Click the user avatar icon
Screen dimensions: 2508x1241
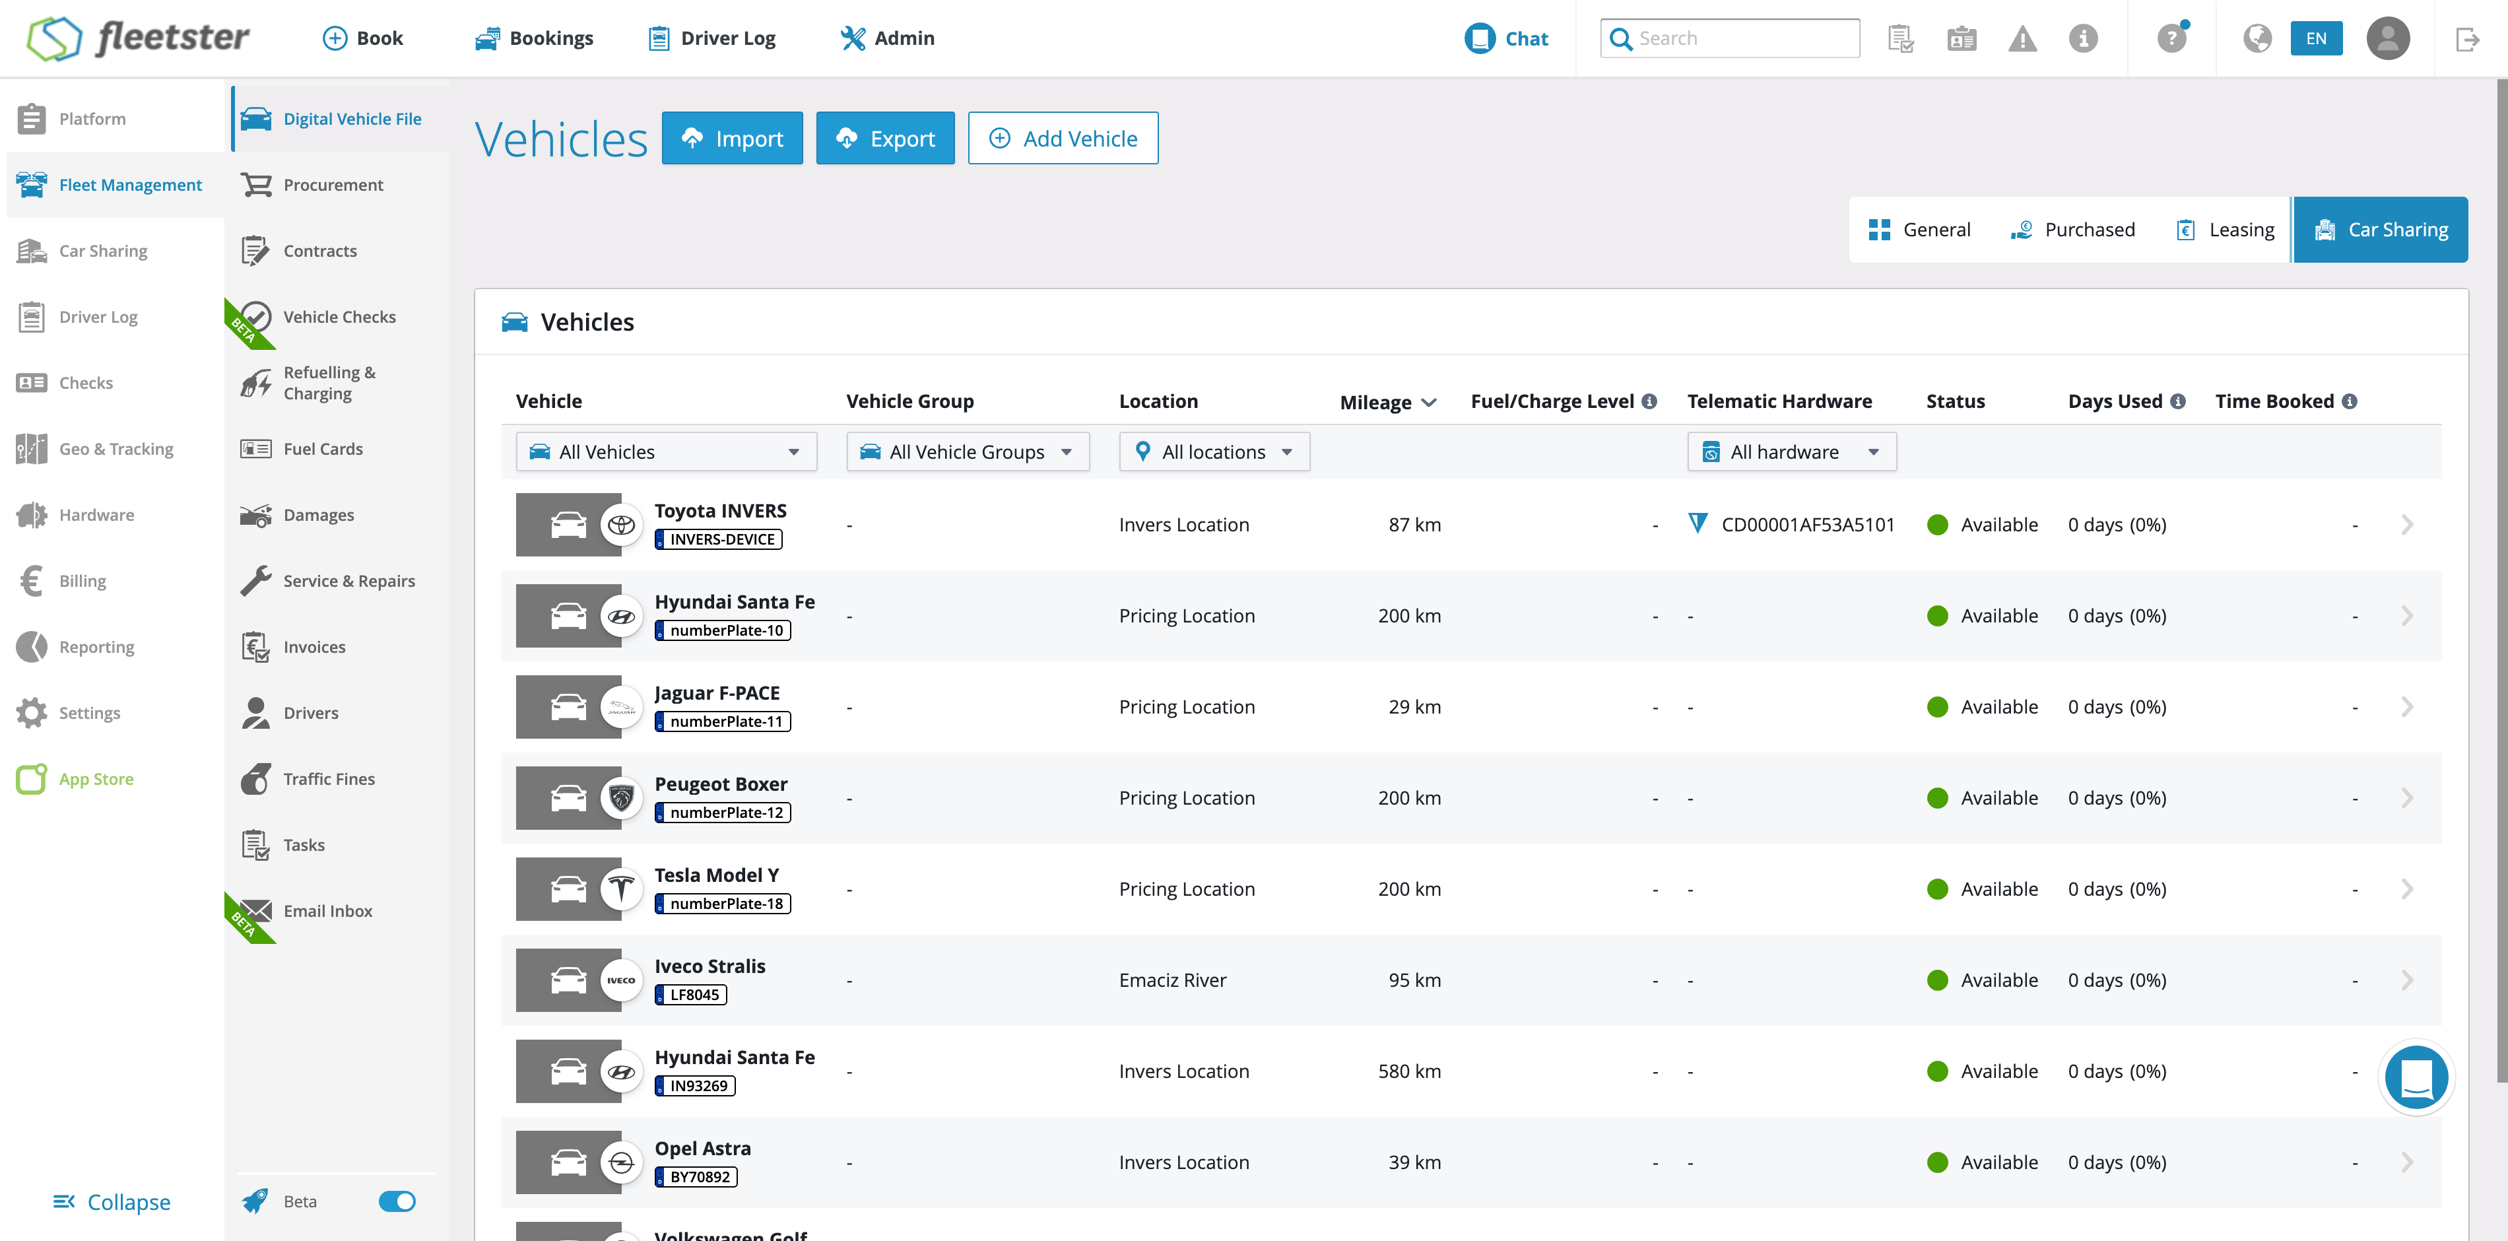[2387, 39]
